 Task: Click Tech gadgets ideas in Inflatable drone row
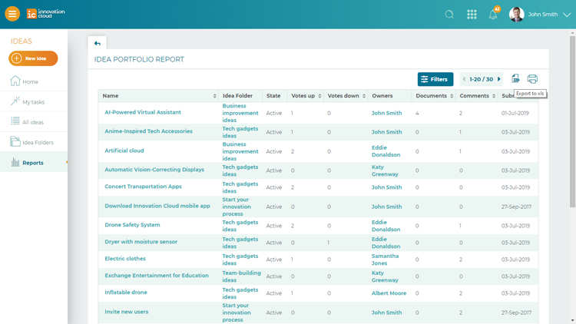pyautogui.click(x=240, y=293)
